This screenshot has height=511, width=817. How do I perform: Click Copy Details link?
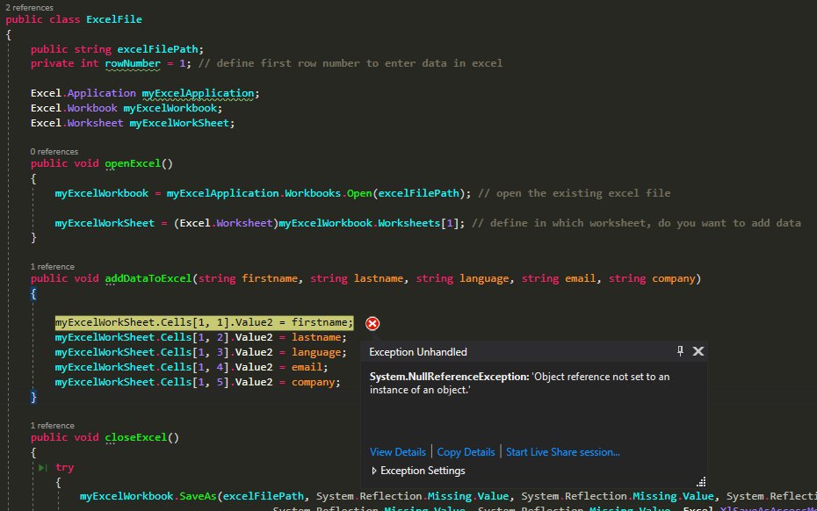[x=466, y=452]
